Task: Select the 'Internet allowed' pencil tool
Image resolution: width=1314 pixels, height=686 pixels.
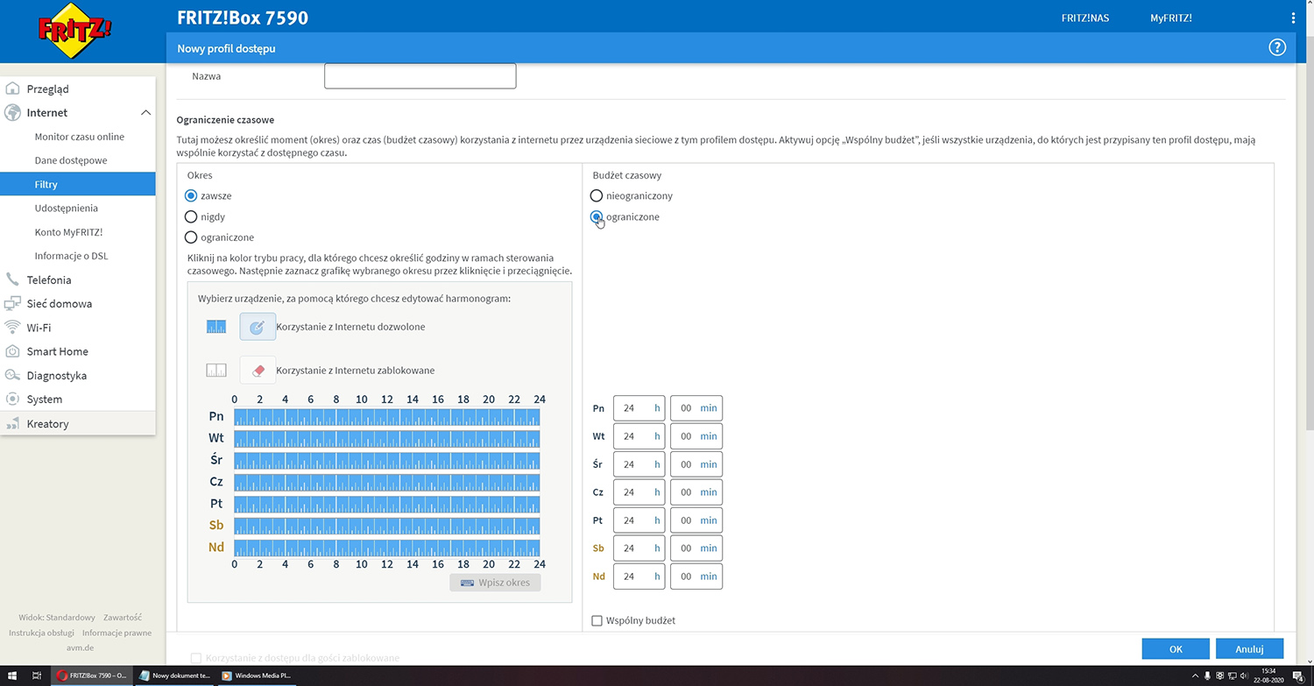Action: click(x=258, y=327)
